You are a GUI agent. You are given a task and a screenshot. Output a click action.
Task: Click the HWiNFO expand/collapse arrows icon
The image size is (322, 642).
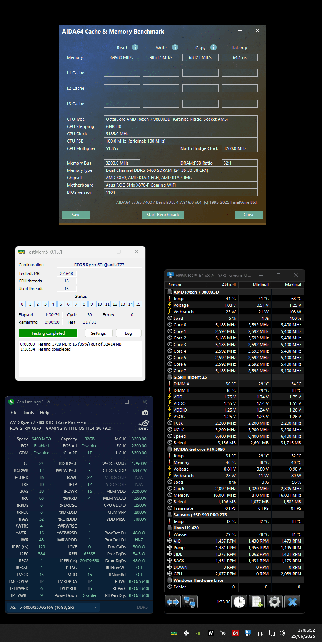coord(173,602)
